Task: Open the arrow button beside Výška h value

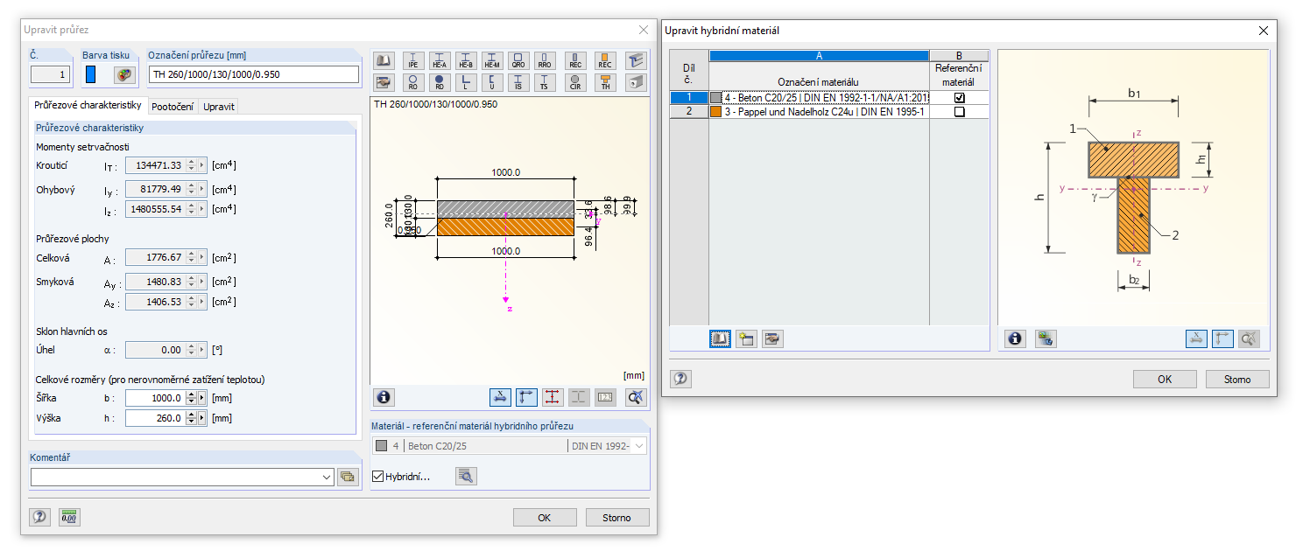Action: click(203, 418)
